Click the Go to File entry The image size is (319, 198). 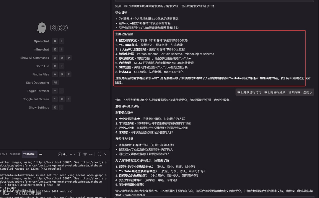coord(42,66)
